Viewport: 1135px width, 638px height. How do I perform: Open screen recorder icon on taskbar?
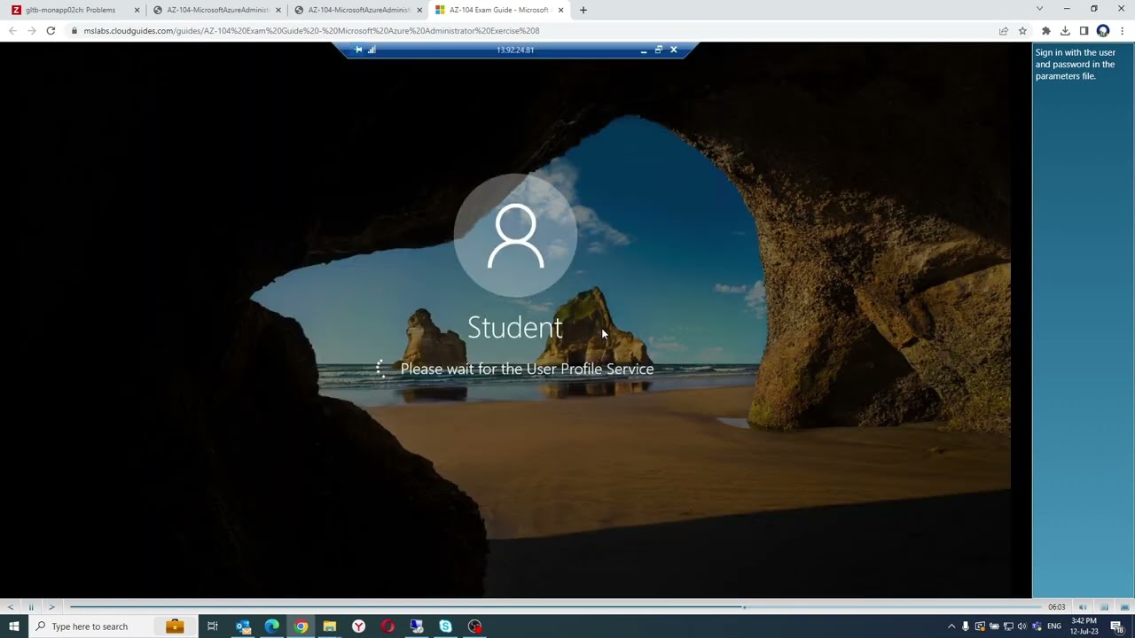[475, 626]
